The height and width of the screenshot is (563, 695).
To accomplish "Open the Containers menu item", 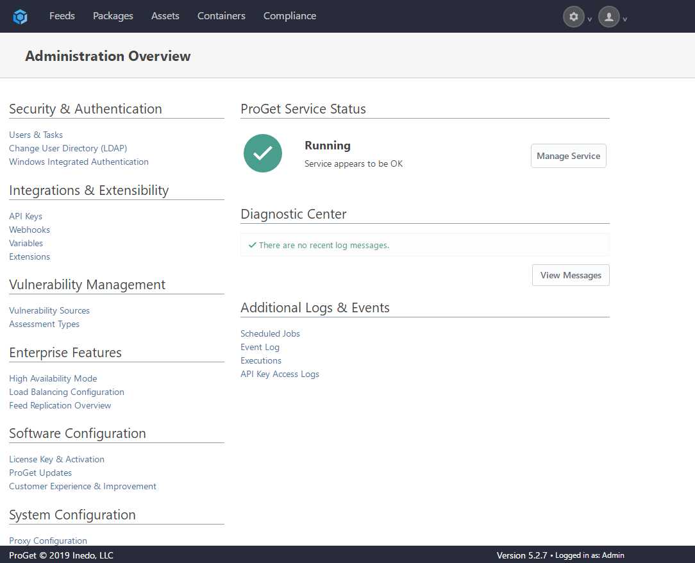I will pyautogui.click(x=221, y=16).
